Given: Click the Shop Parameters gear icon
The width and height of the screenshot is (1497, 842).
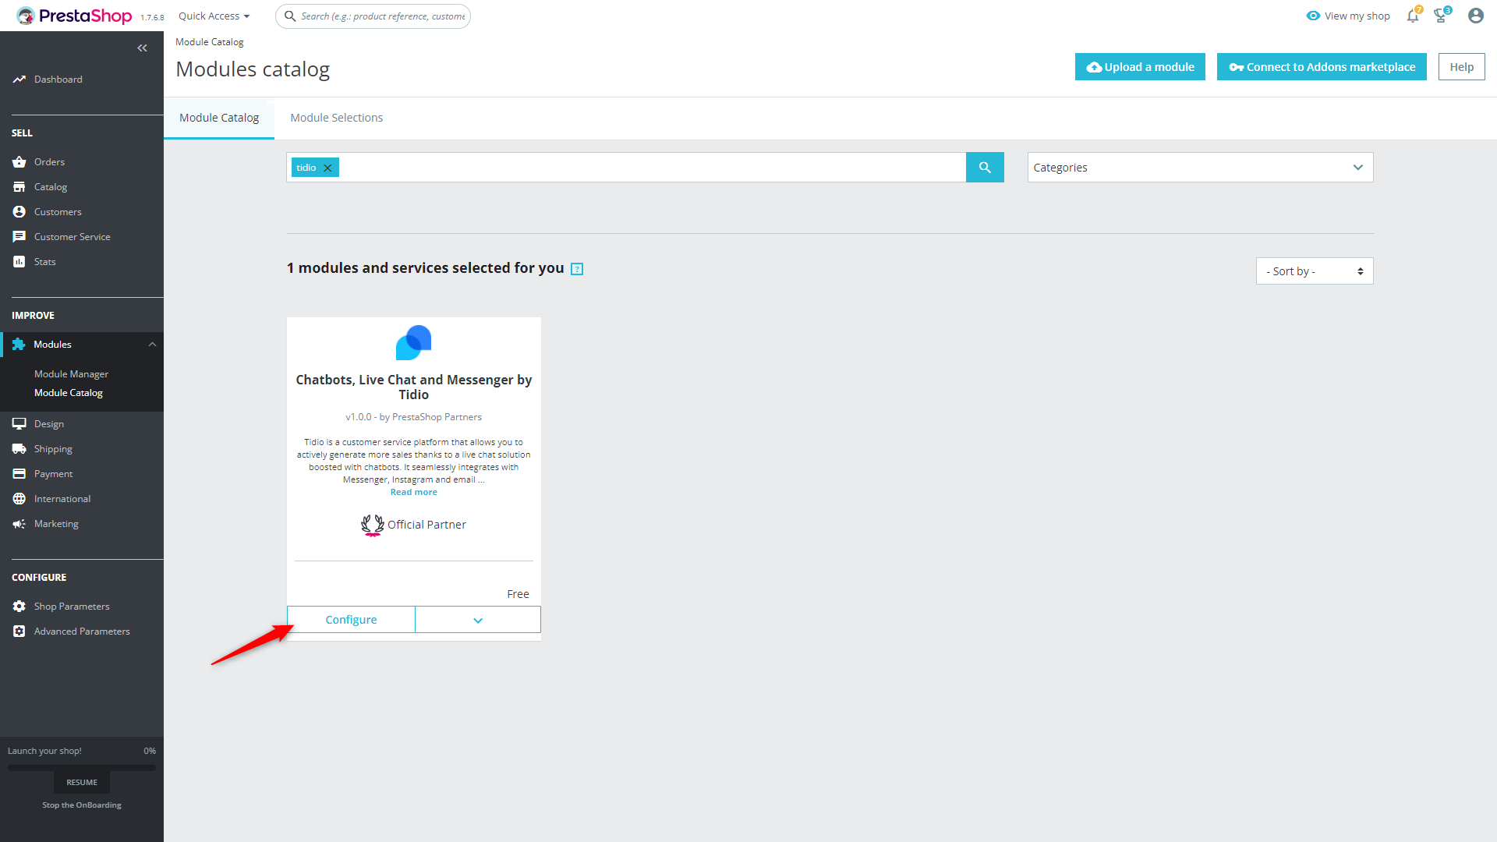Looking at the screenshot, I should [19, 607].
